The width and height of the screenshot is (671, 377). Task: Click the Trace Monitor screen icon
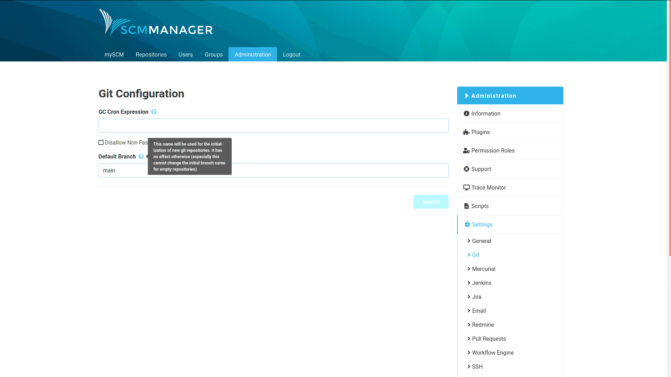(x=466, y=187)
